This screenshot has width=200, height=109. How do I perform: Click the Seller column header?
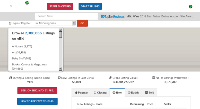(x=168, y=104)
